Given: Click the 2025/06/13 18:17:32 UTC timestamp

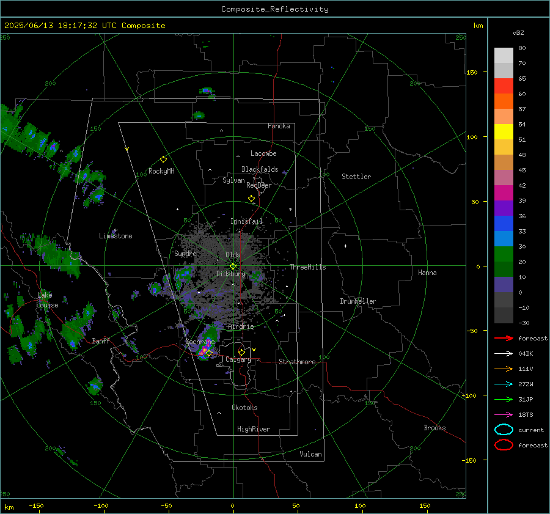Looking at the screenshot, I should (61, 26).
